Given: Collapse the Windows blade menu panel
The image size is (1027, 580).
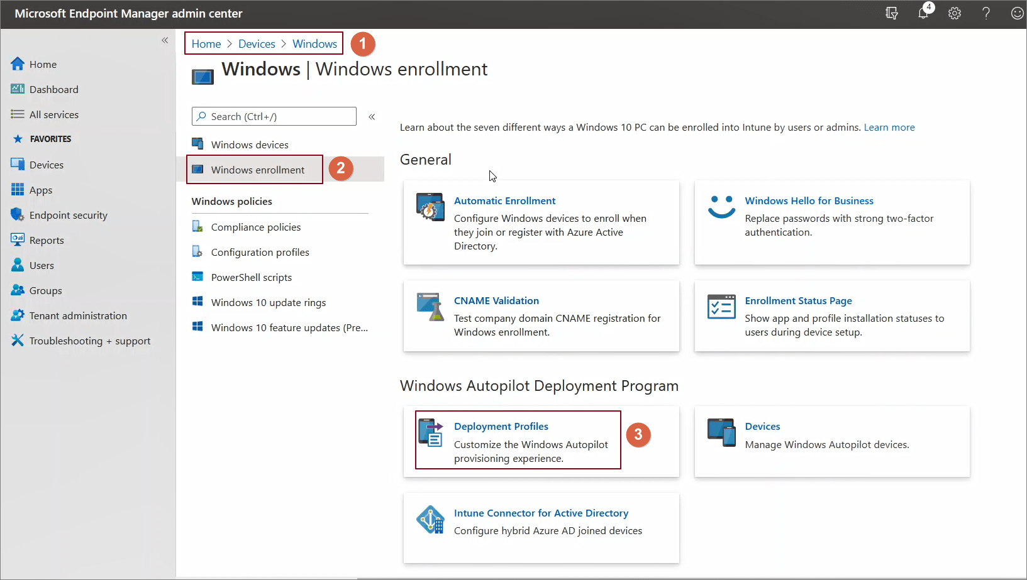Looking at the screenshot, I should pos(372,116).
